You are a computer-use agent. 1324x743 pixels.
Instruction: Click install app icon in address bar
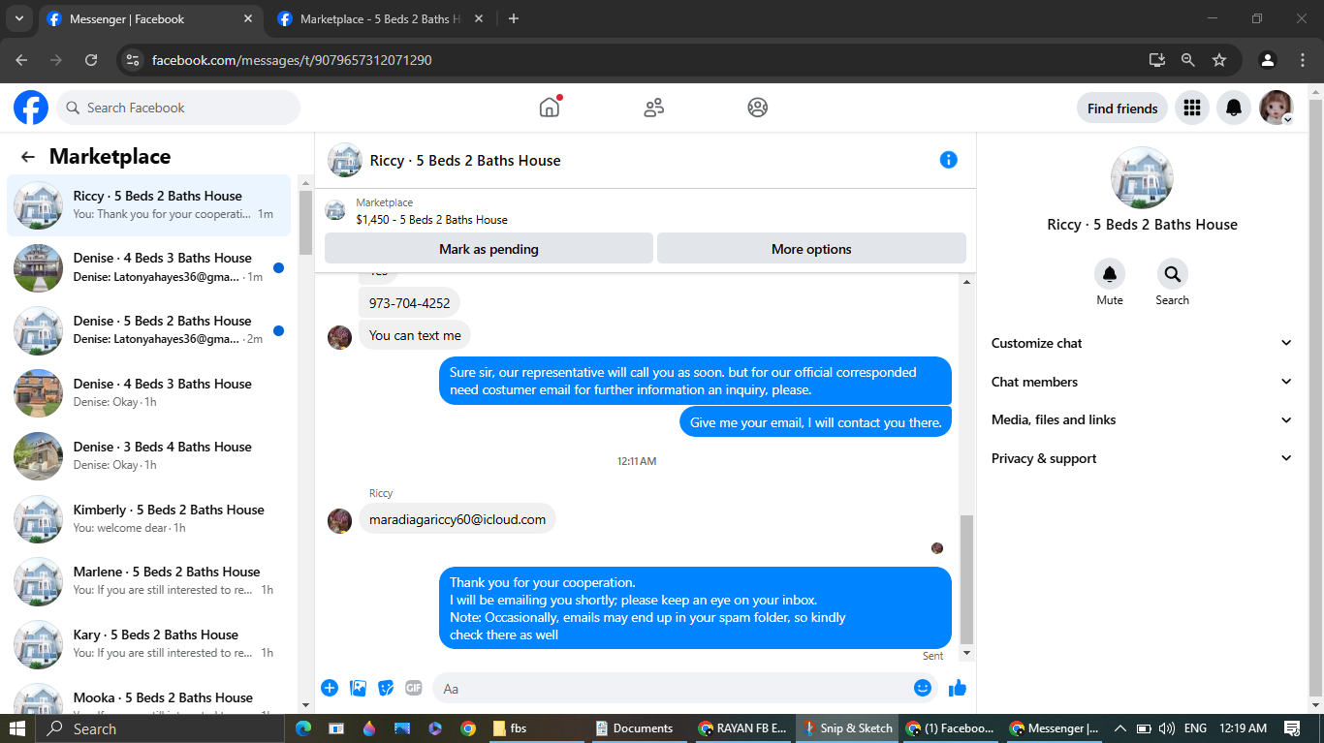click(1157, 60)
